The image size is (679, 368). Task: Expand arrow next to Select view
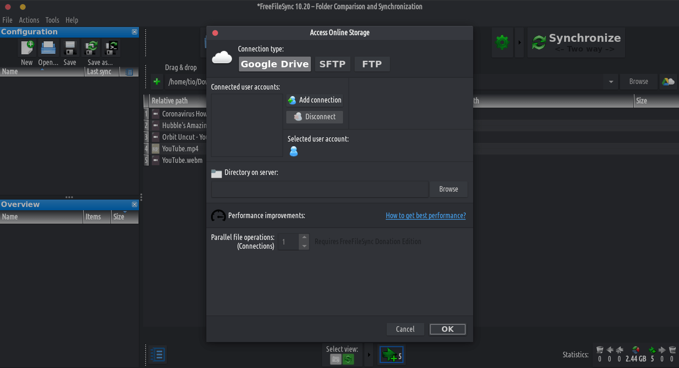click(369, 355)
